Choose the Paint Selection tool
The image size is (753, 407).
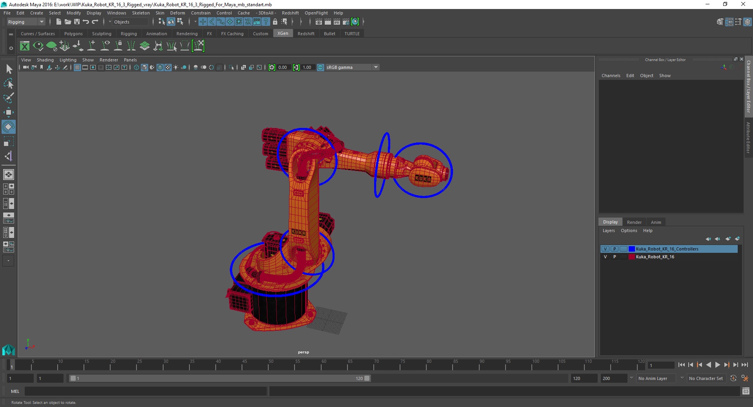[9, 98]
